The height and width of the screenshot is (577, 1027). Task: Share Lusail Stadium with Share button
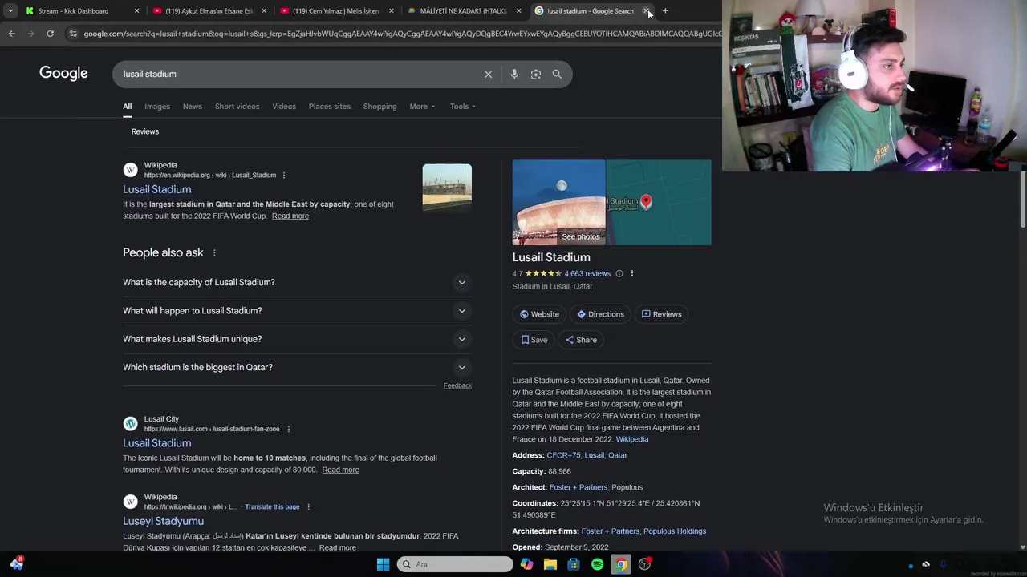click(x=581, y=340)
